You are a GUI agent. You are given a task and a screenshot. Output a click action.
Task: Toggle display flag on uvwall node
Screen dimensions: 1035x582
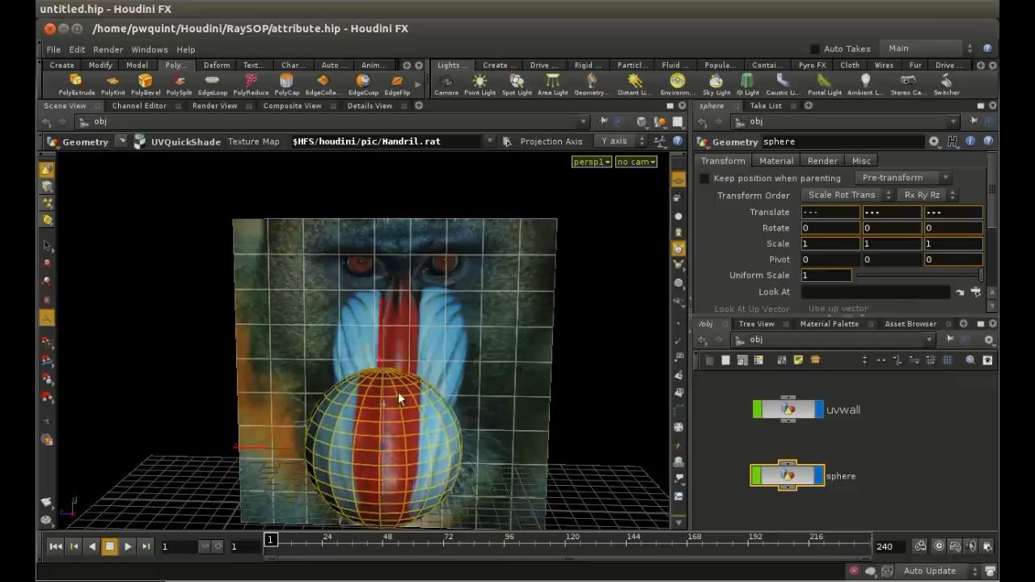pos(818,410)
